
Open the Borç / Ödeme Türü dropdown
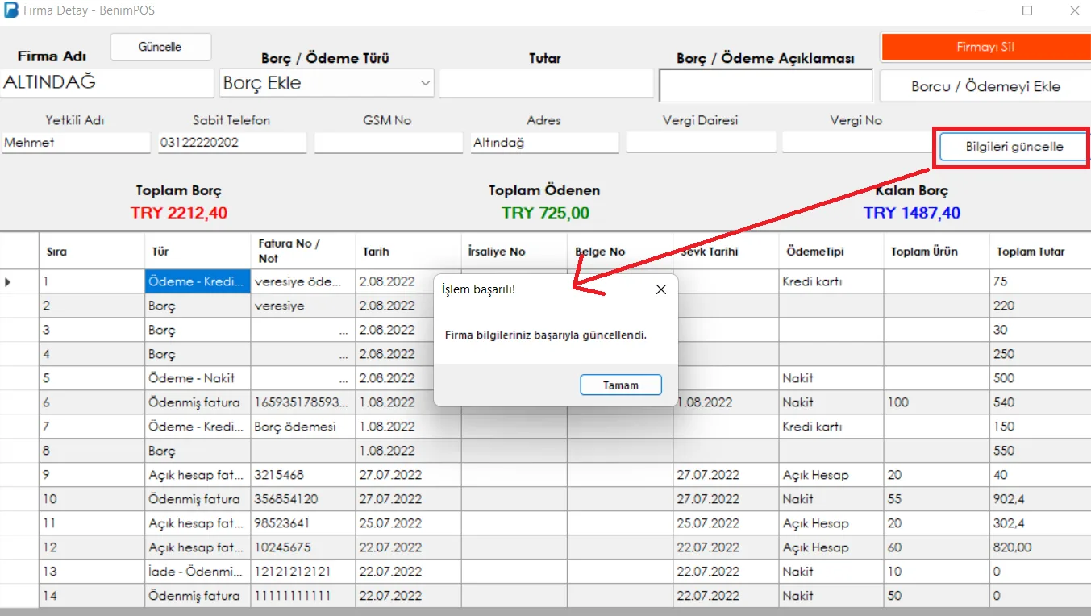[327, 83]
